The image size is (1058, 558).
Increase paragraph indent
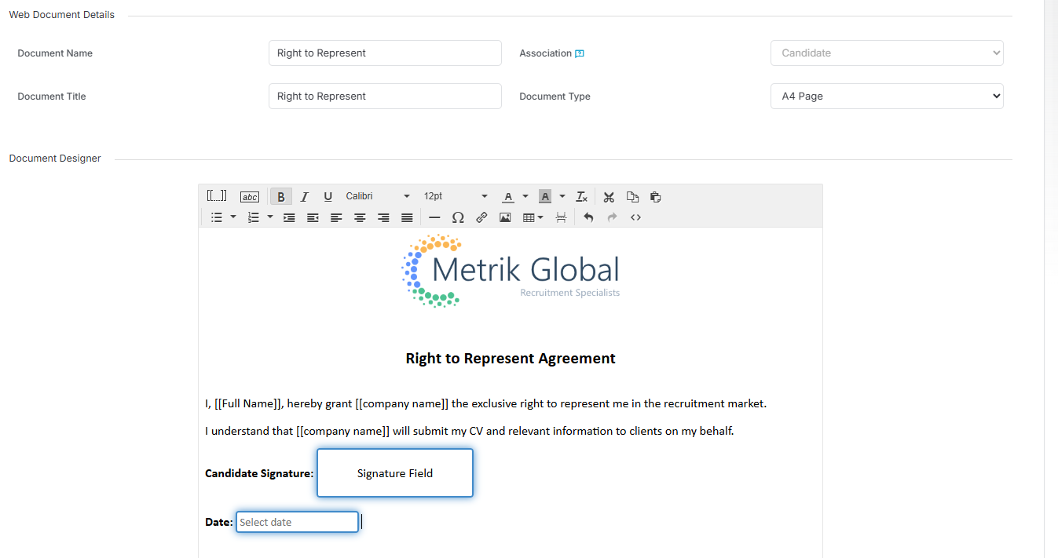pos(289,217)
